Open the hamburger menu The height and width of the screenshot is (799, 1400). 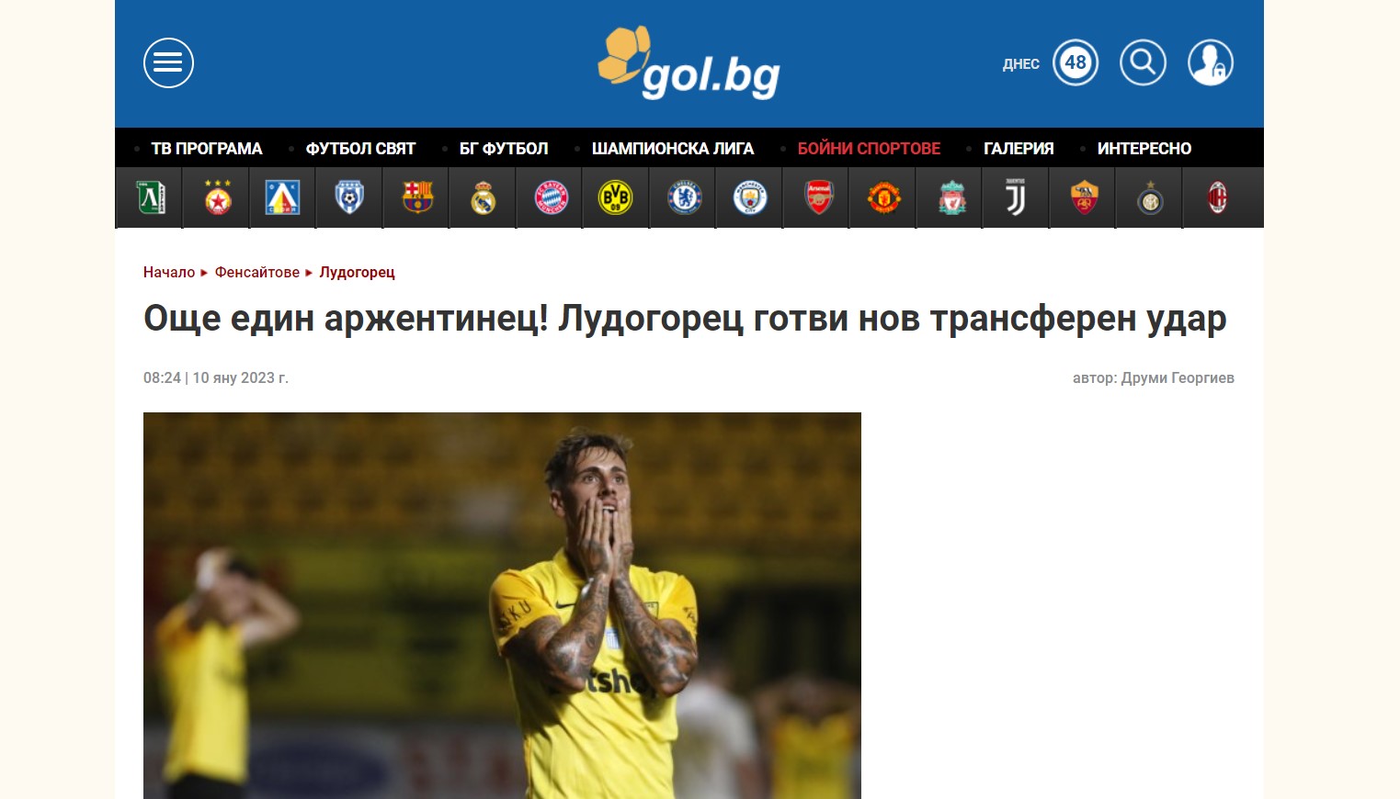point(168,62)
